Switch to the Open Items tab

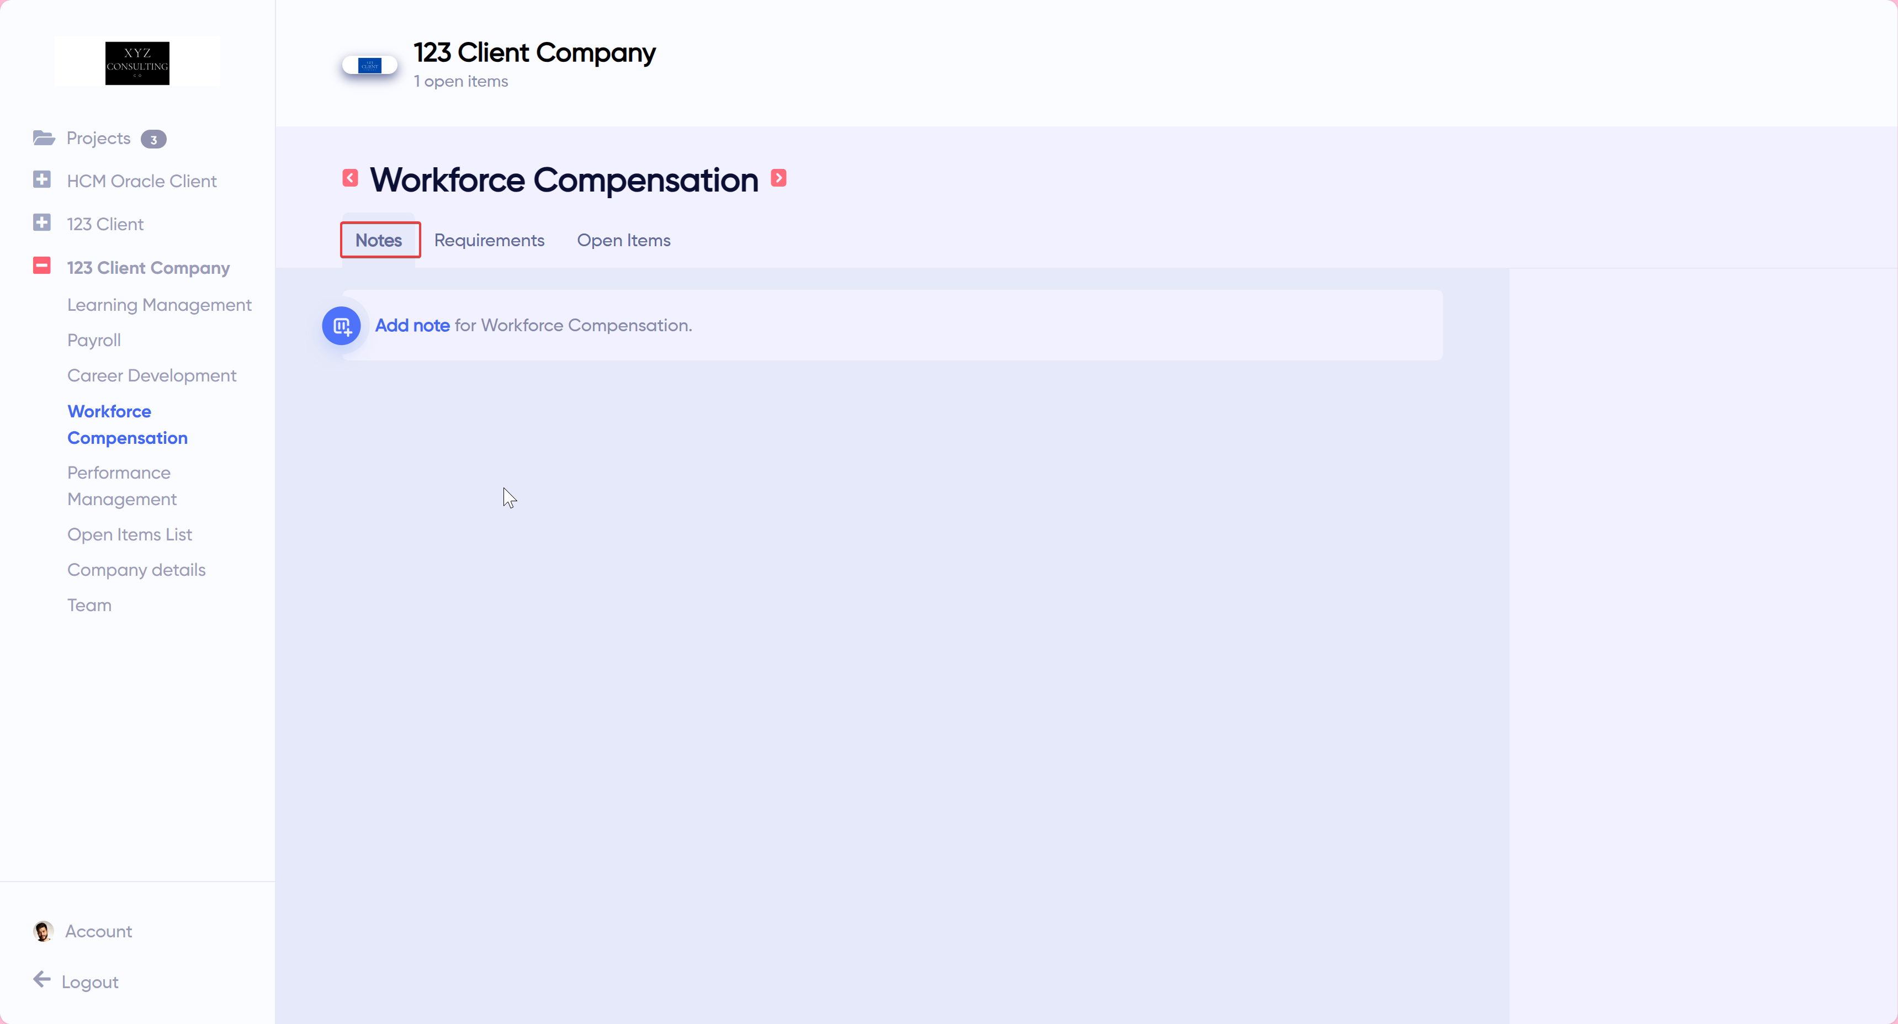tap(623, 240)
